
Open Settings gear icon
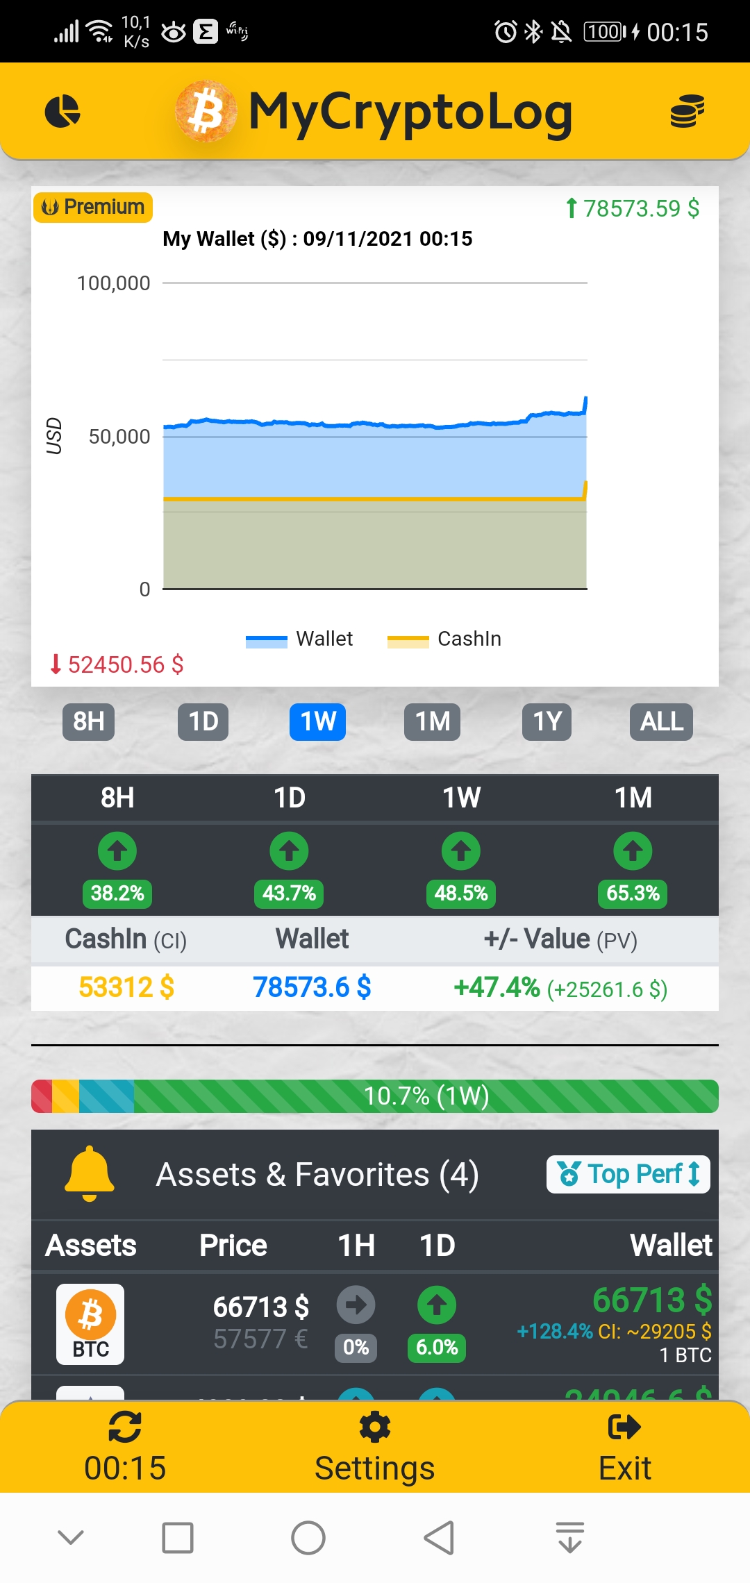point(374,1427)
